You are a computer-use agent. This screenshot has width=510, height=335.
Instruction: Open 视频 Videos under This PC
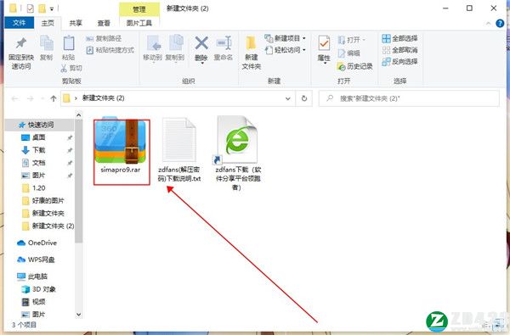tap(33, 302)
